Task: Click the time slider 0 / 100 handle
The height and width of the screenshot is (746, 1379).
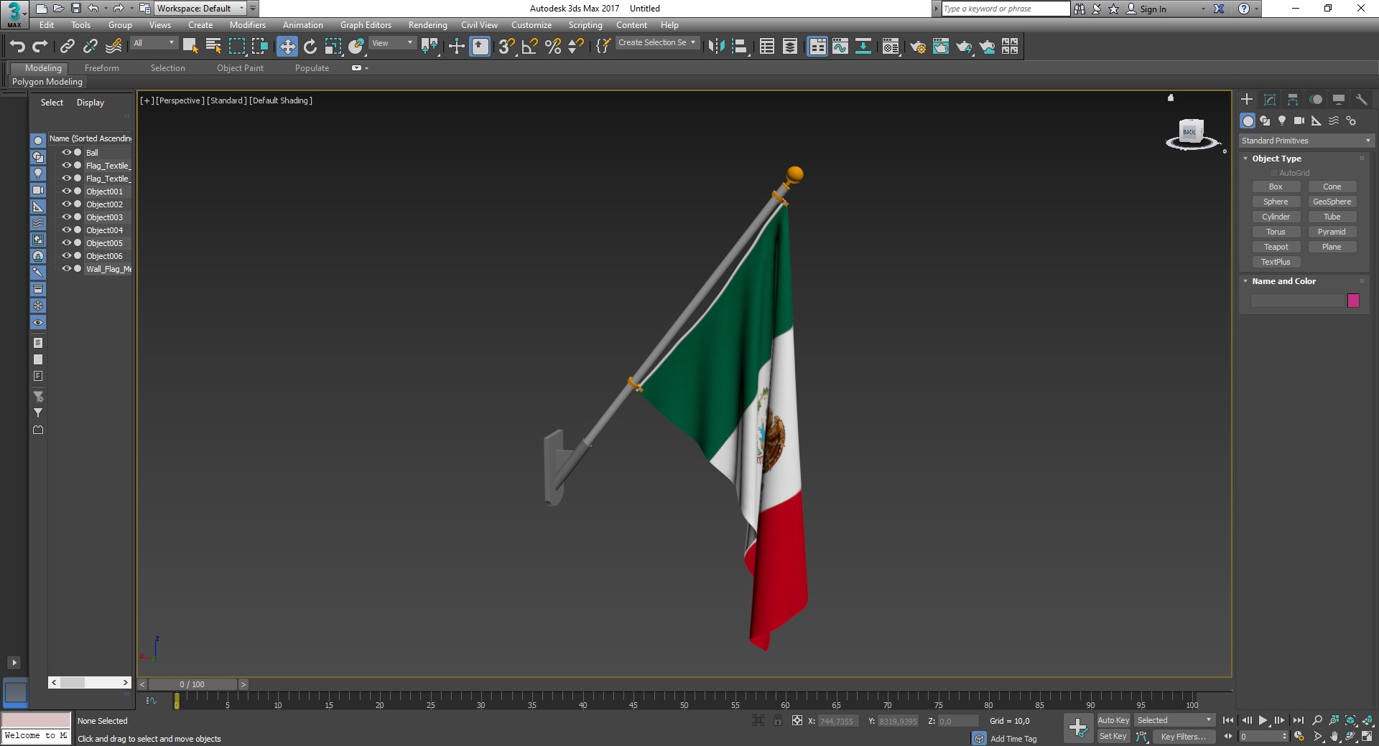Action: click(x=192, y=684)
